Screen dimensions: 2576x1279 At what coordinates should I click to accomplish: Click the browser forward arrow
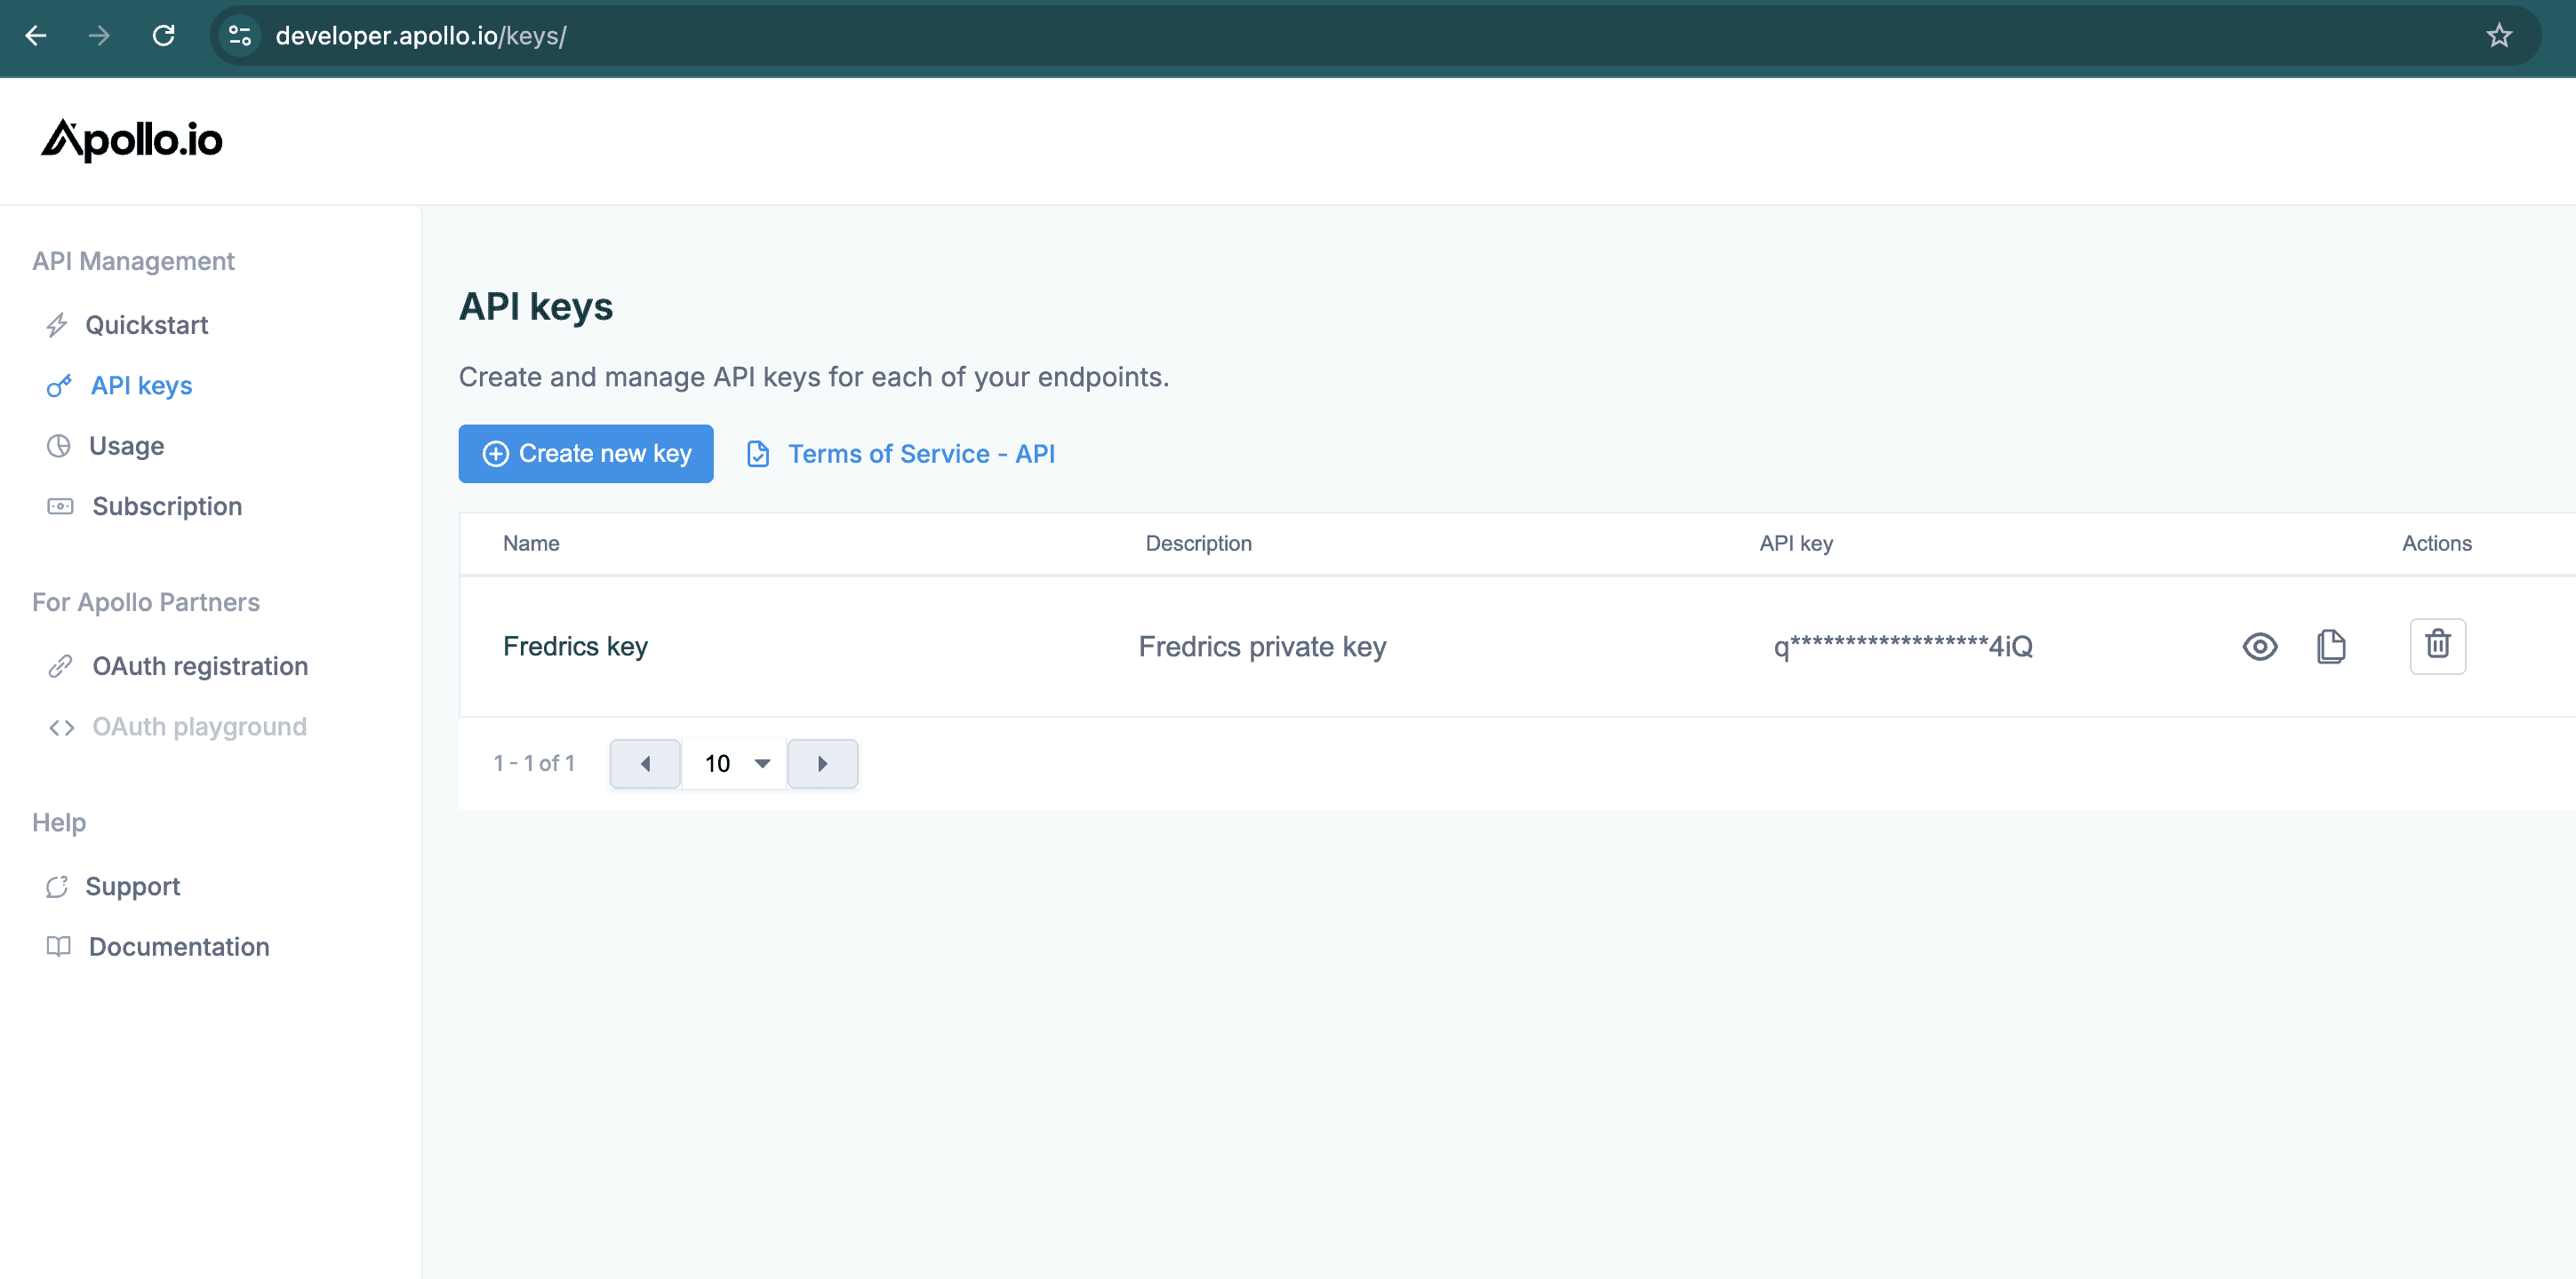tap(99, 36)
